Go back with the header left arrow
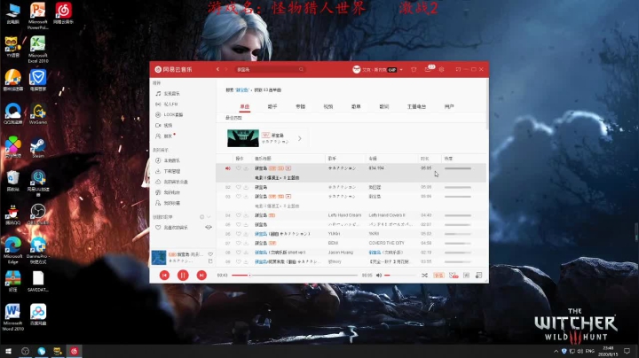 (217, 70)
